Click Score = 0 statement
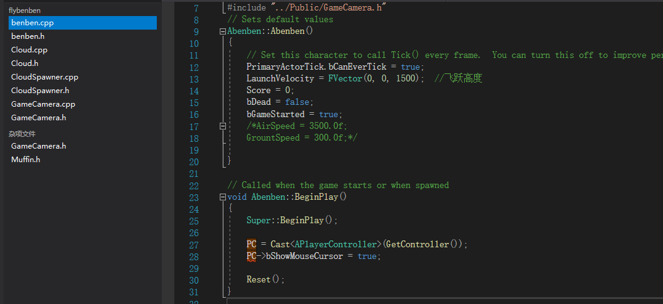This screenshot has height=304, width=663. pos(270,91)
